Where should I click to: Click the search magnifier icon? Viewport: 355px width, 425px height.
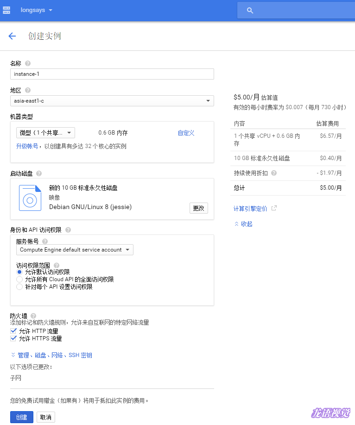[x=250, y=11]
